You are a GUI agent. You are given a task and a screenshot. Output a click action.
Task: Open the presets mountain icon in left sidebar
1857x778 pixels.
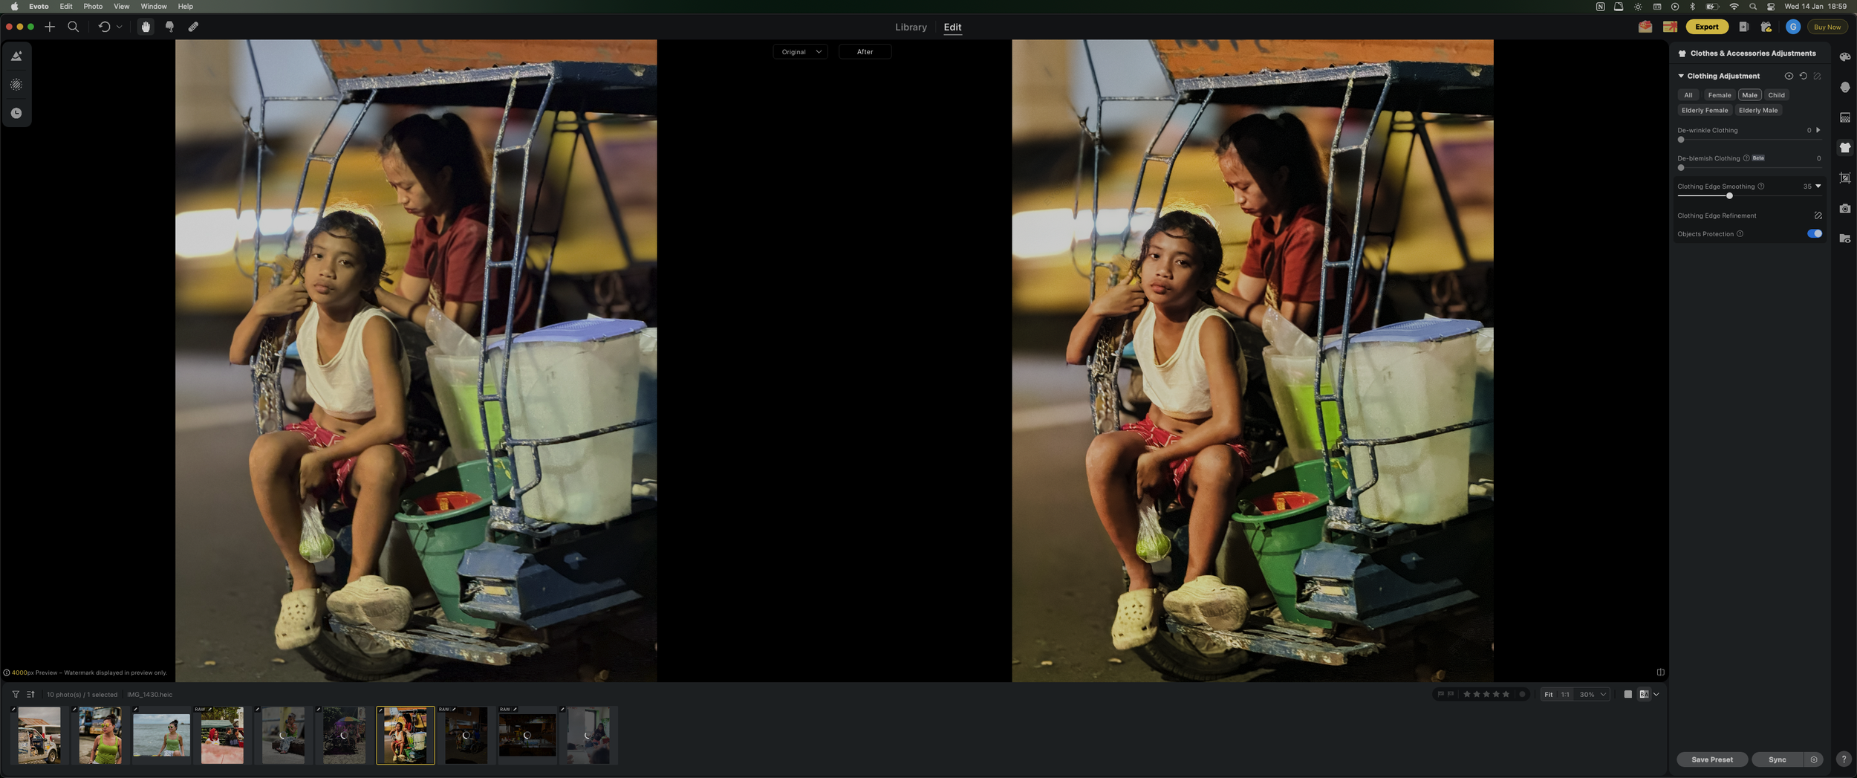(16, 56)
